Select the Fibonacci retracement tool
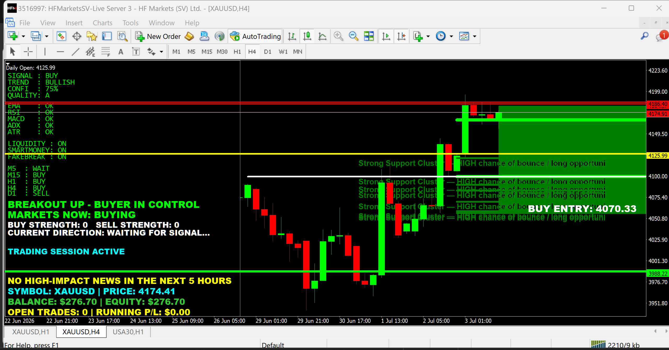The height and width of the screenshot is (350, 669). coord(106,52)
